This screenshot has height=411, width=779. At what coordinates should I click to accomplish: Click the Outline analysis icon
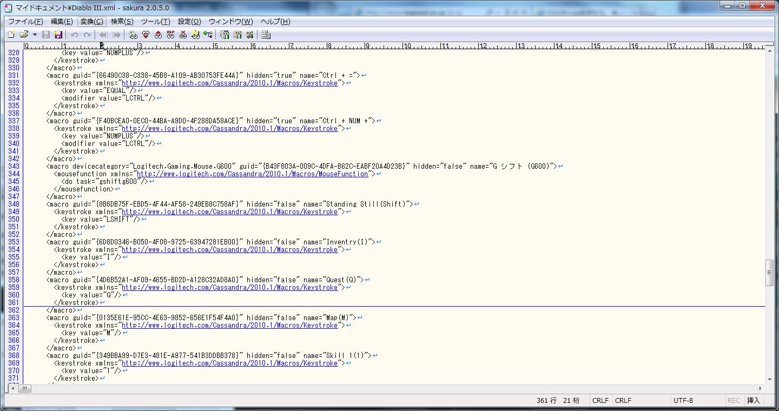pos(208,35)
